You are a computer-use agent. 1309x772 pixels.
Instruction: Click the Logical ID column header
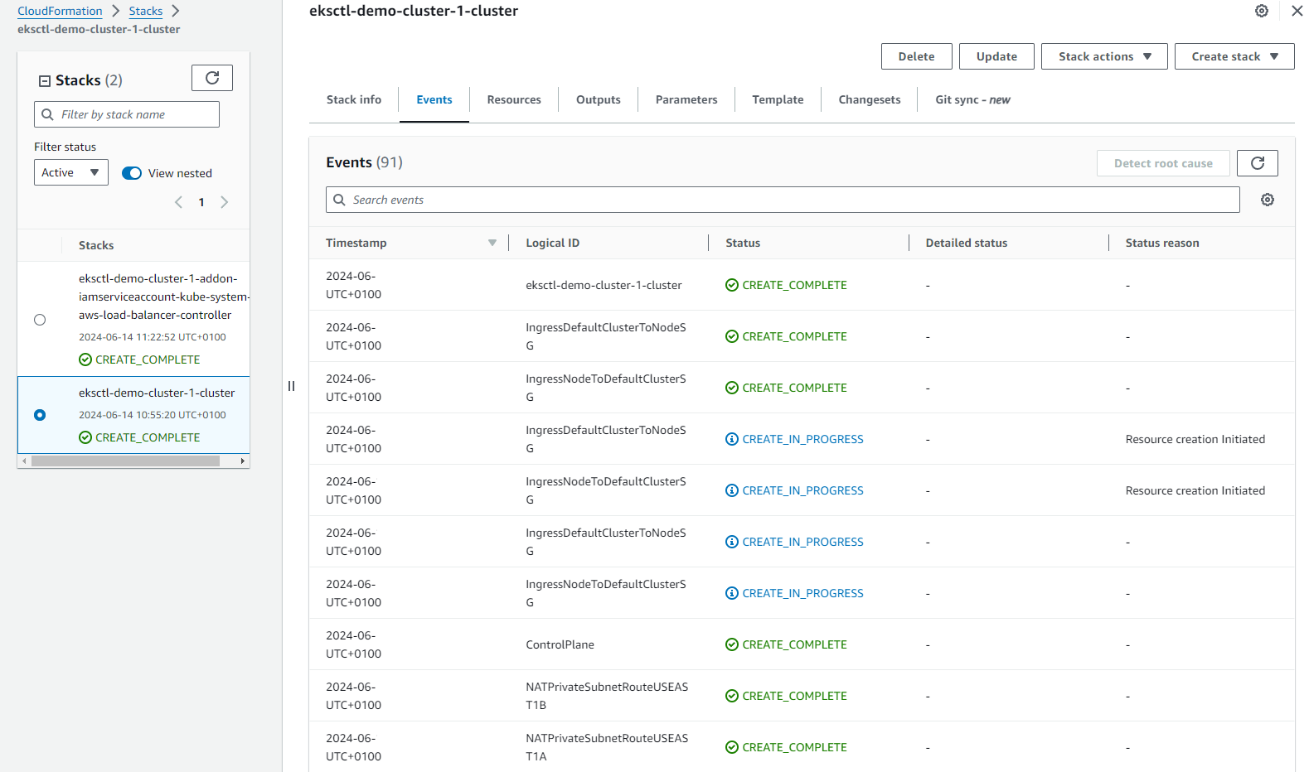[552, 243]
